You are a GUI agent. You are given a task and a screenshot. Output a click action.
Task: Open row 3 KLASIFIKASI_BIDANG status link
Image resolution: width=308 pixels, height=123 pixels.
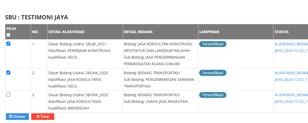point(291,95)
